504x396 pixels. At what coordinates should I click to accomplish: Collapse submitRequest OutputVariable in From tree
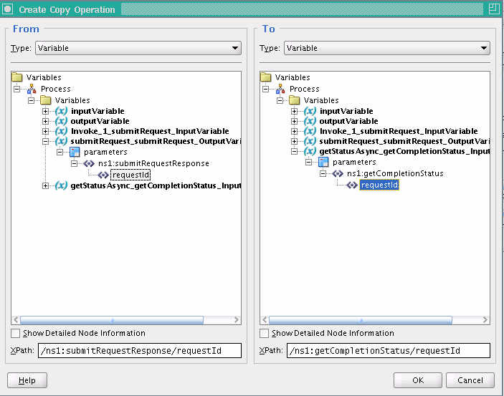tap(45, 141)
